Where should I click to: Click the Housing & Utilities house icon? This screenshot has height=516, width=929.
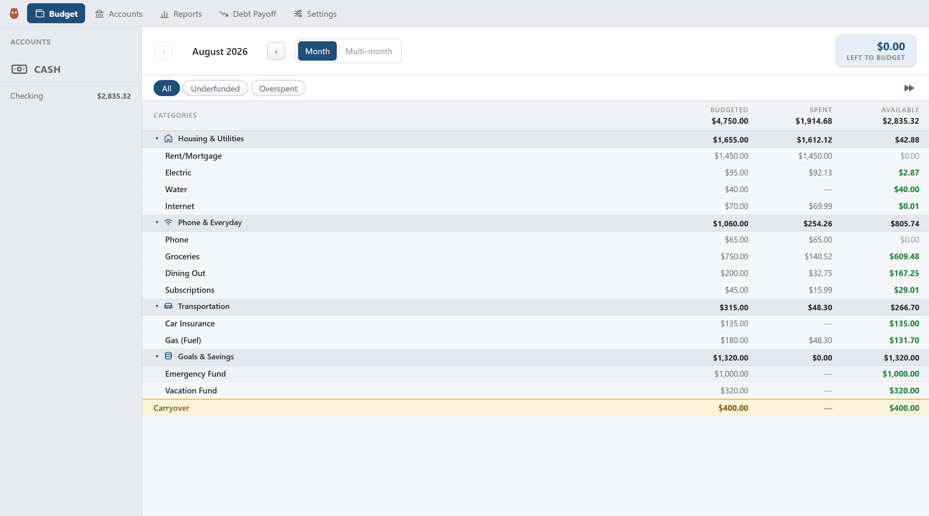click(x=168, y=138)
